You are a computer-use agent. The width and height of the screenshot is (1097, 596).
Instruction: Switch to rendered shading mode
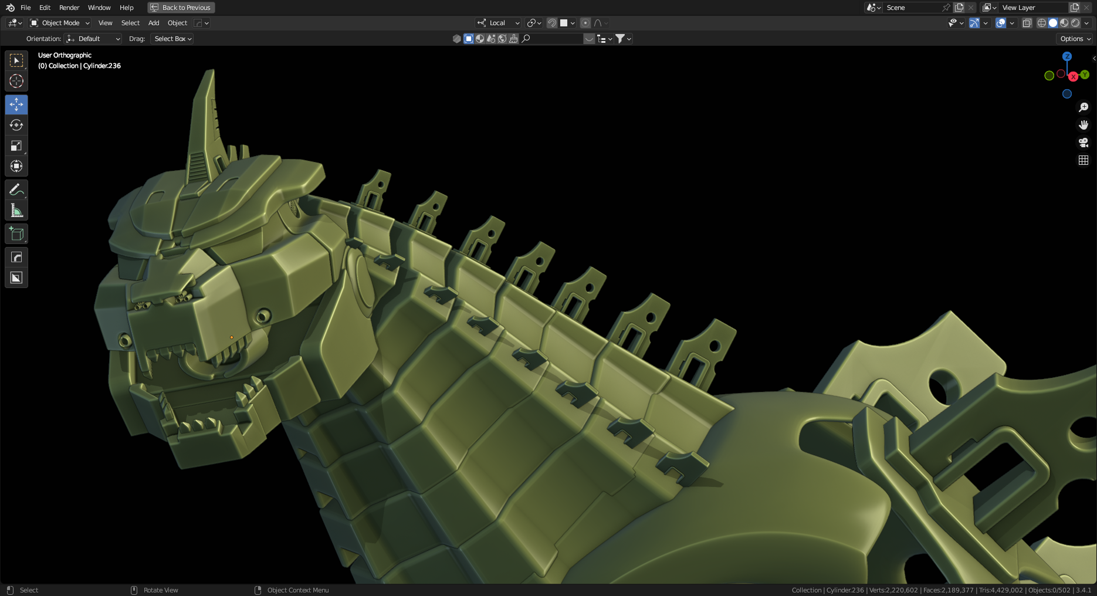pos(1075,23)
